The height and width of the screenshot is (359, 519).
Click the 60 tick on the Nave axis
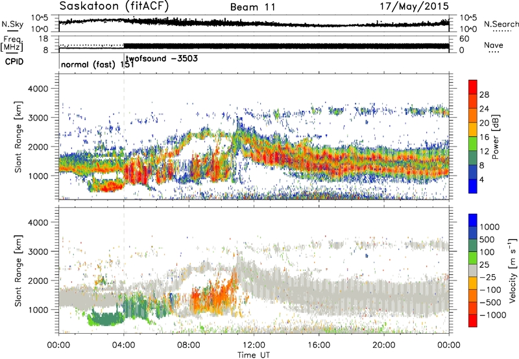(465, 39)
